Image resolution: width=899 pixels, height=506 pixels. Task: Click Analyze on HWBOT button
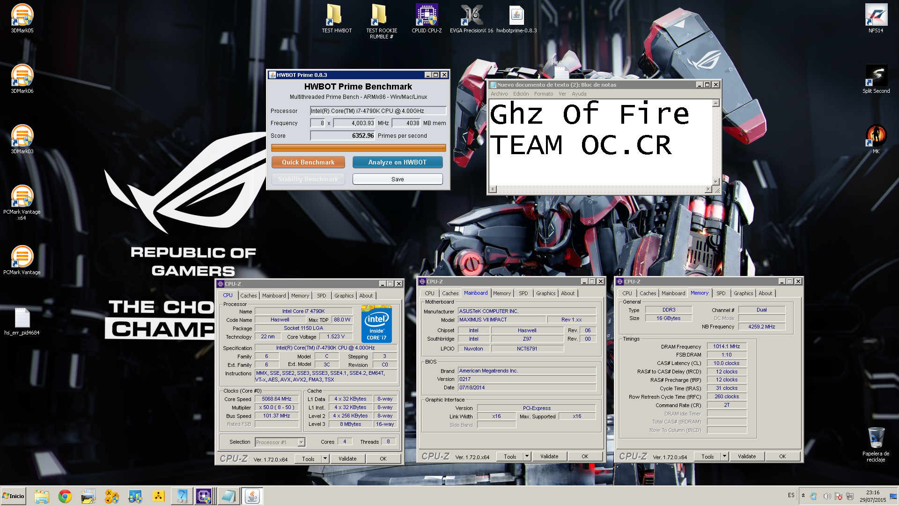398,162
